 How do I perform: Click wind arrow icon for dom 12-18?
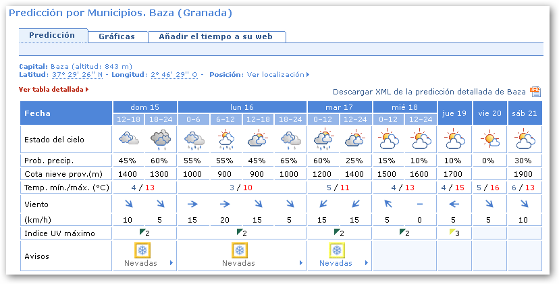(128, 203)
